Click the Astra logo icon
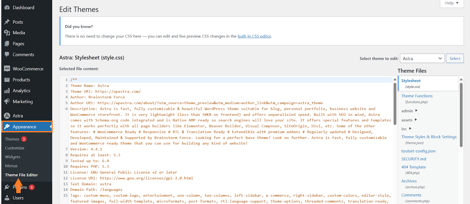This screenshot has height=204, width=470. (7, 116)
